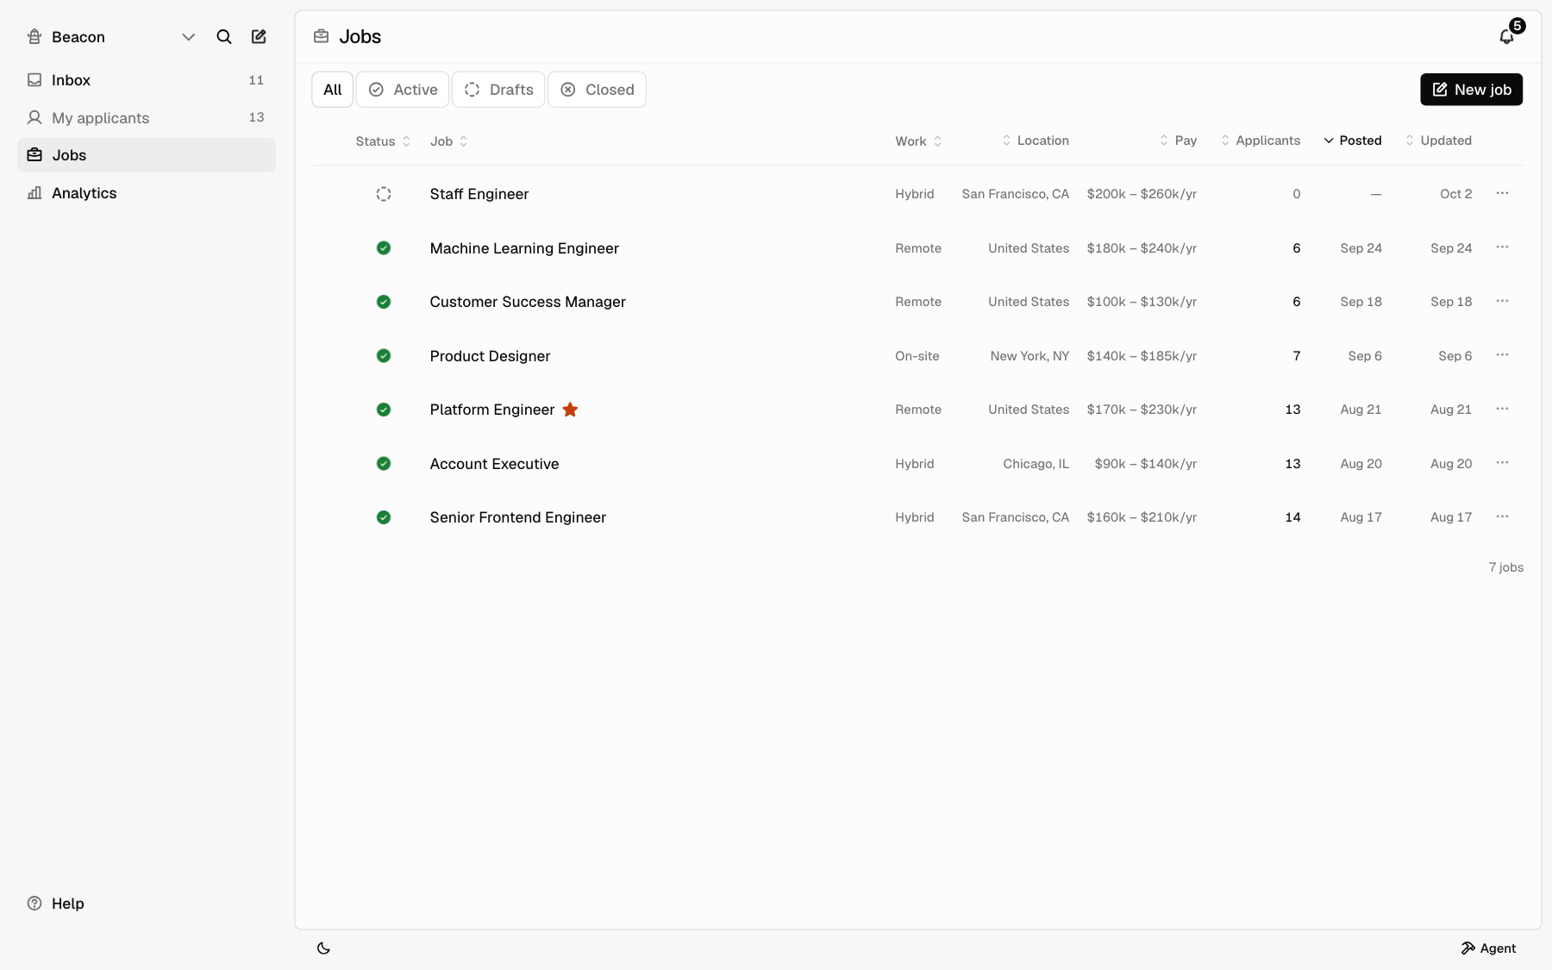This screenshot has height=970, width=1552.
Task: Click active status icon for Product Designer
Action: click(x=384, y=356)
